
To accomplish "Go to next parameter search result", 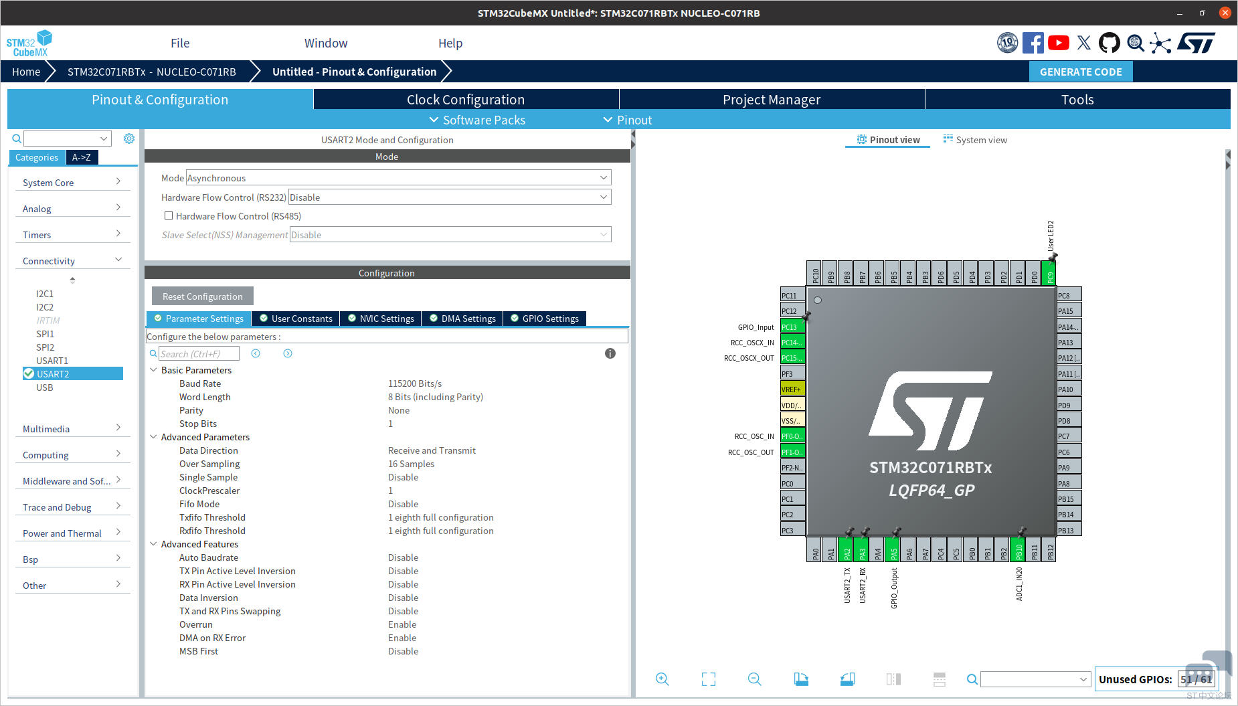I will [288, 353].
